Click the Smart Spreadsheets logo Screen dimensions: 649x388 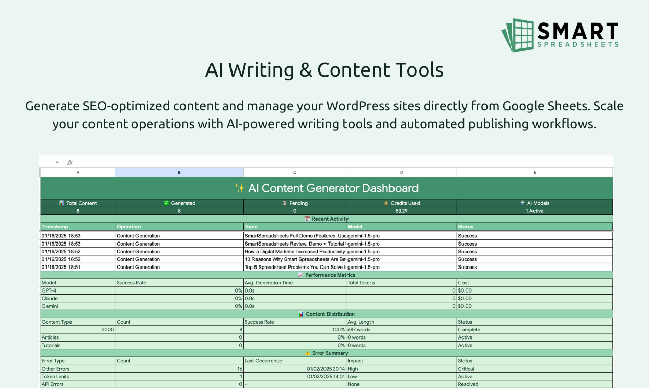560,35
